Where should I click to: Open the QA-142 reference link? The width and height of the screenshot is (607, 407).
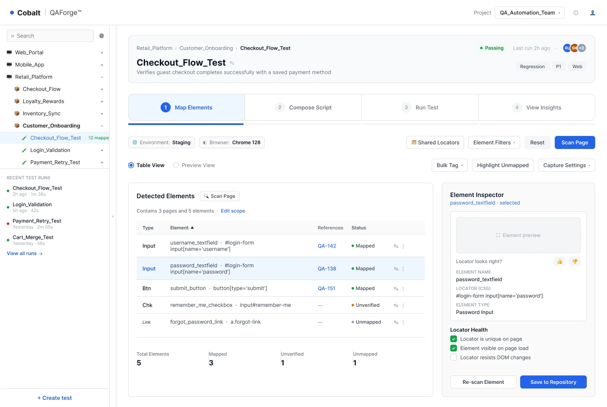point(327,246)
